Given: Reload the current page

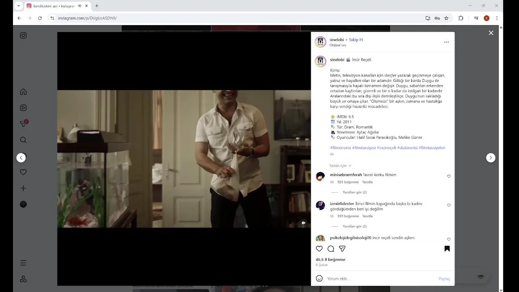Looking at the screenshot, I should click(40, 18).
